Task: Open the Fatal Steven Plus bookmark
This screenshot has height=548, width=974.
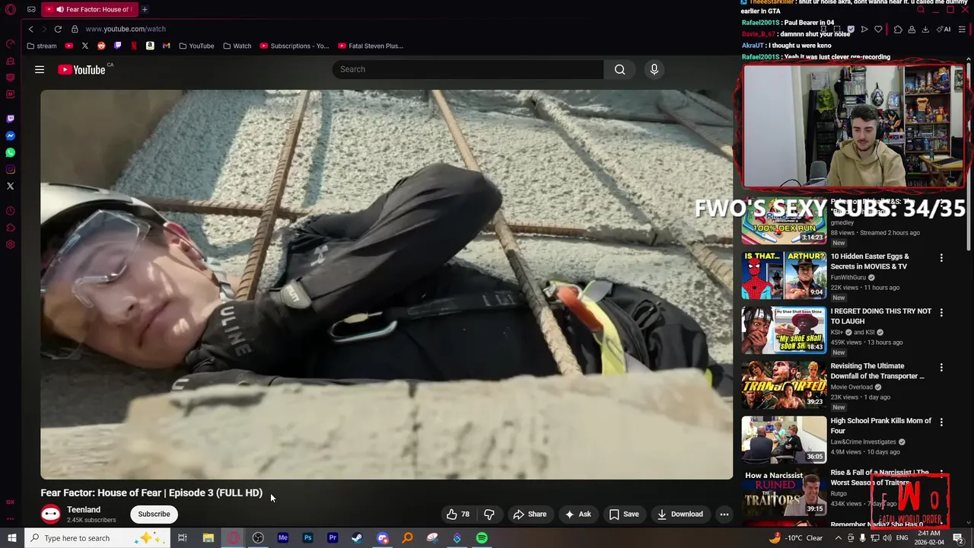Action: pos(371,46)
